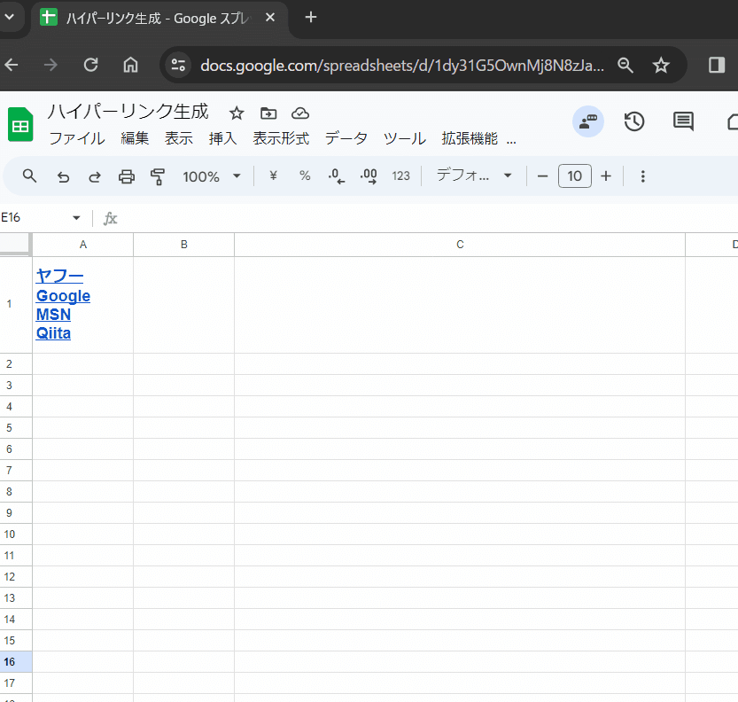The height and width of the screenshot is (702, 738).
Task: Click the browser back arrow
Action: tap(12, 65)
